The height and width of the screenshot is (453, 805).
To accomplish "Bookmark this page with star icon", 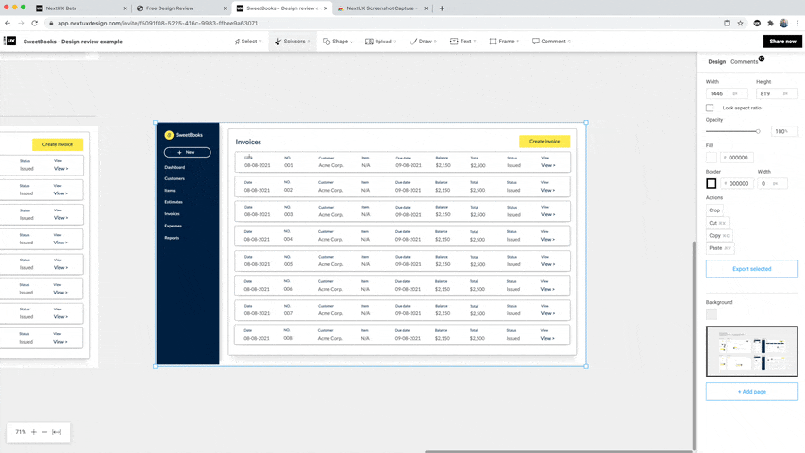I will [740, 23].
